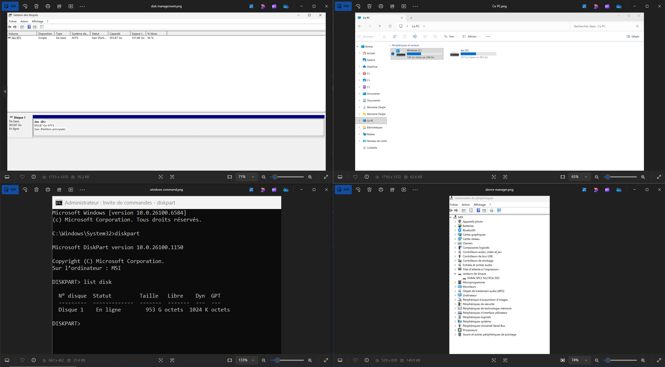The width and height of the screenshot is (665, 367).
Task: Start a slideshow of disk management.png
Action: point(71,6)
